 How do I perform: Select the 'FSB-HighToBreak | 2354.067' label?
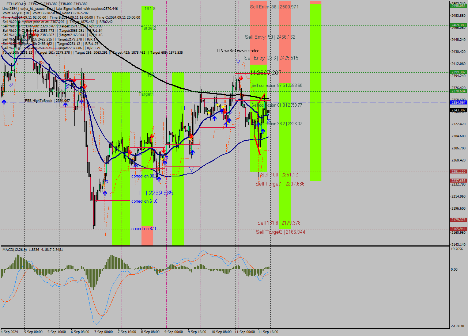pyautogui.click(x=47, y=100)
